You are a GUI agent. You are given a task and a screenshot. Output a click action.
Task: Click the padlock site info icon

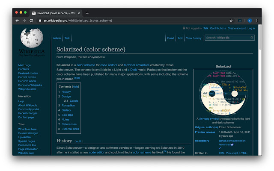[40, 21]
